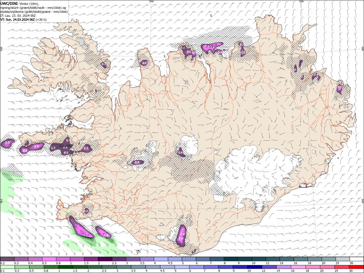Click the UWC/DINI title text

tap(9, 3)
